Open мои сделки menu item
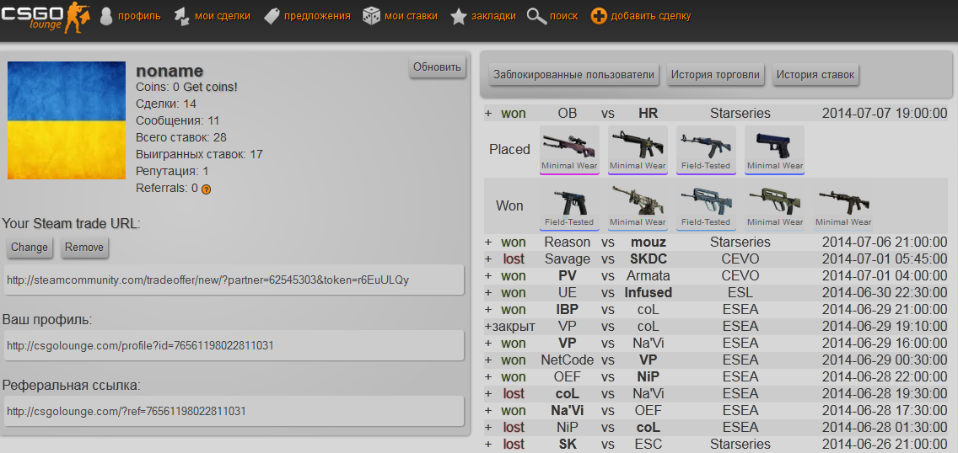 point(223,17)
